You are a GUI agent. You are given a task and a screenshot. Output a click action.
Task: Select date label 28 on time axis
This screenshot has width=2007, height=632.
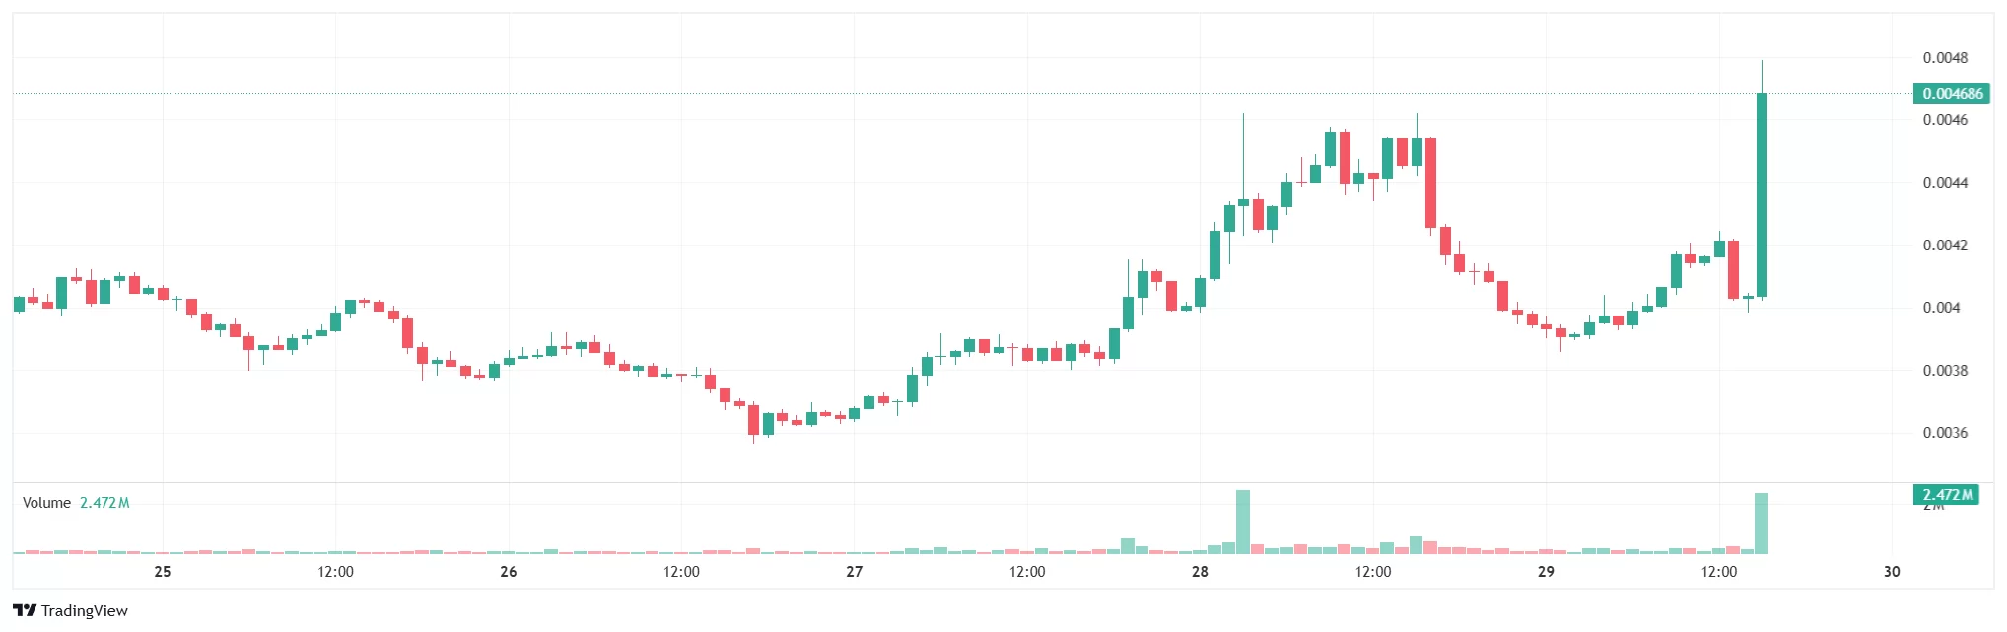pyautogui.click(x=1200, y=572)
